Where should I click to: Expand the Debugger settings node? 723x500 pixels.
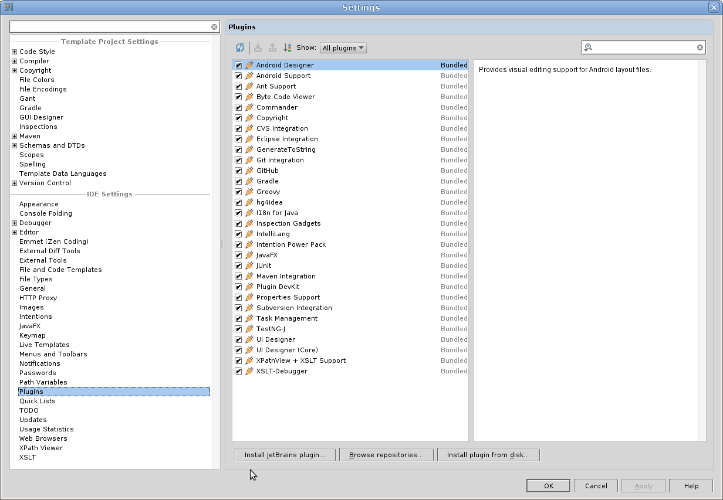click(x=14, y=223)
